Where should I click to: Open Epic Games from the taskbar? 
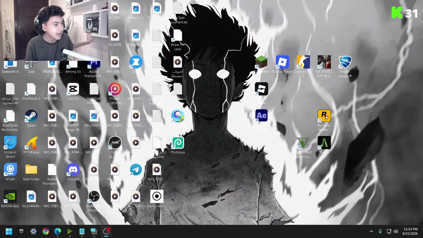coord(21,231)
